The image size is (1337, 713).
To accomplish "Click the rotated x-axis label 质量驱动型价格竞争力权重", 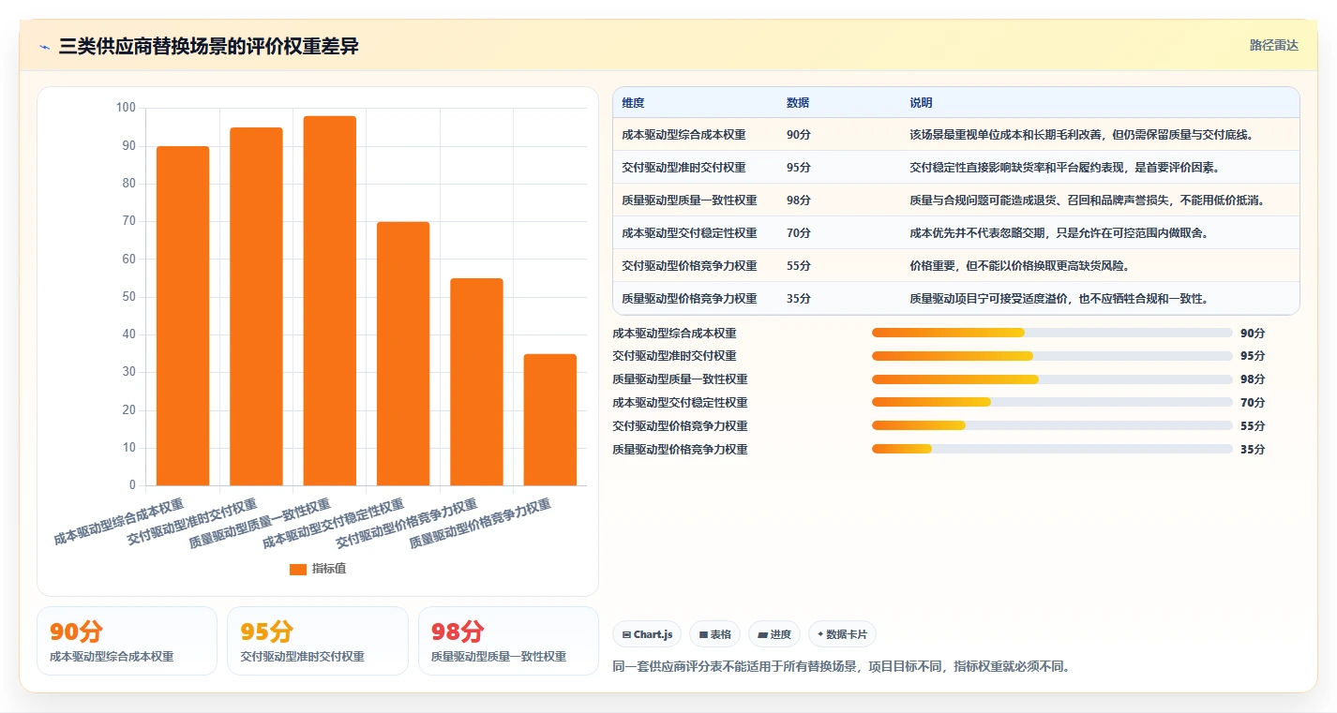I will [480, 524].
